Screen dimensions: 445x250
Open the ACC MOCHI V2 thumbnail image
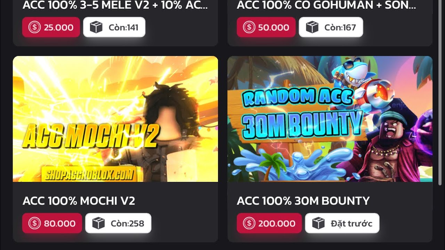pyautogui.click(x=115, y=119)
